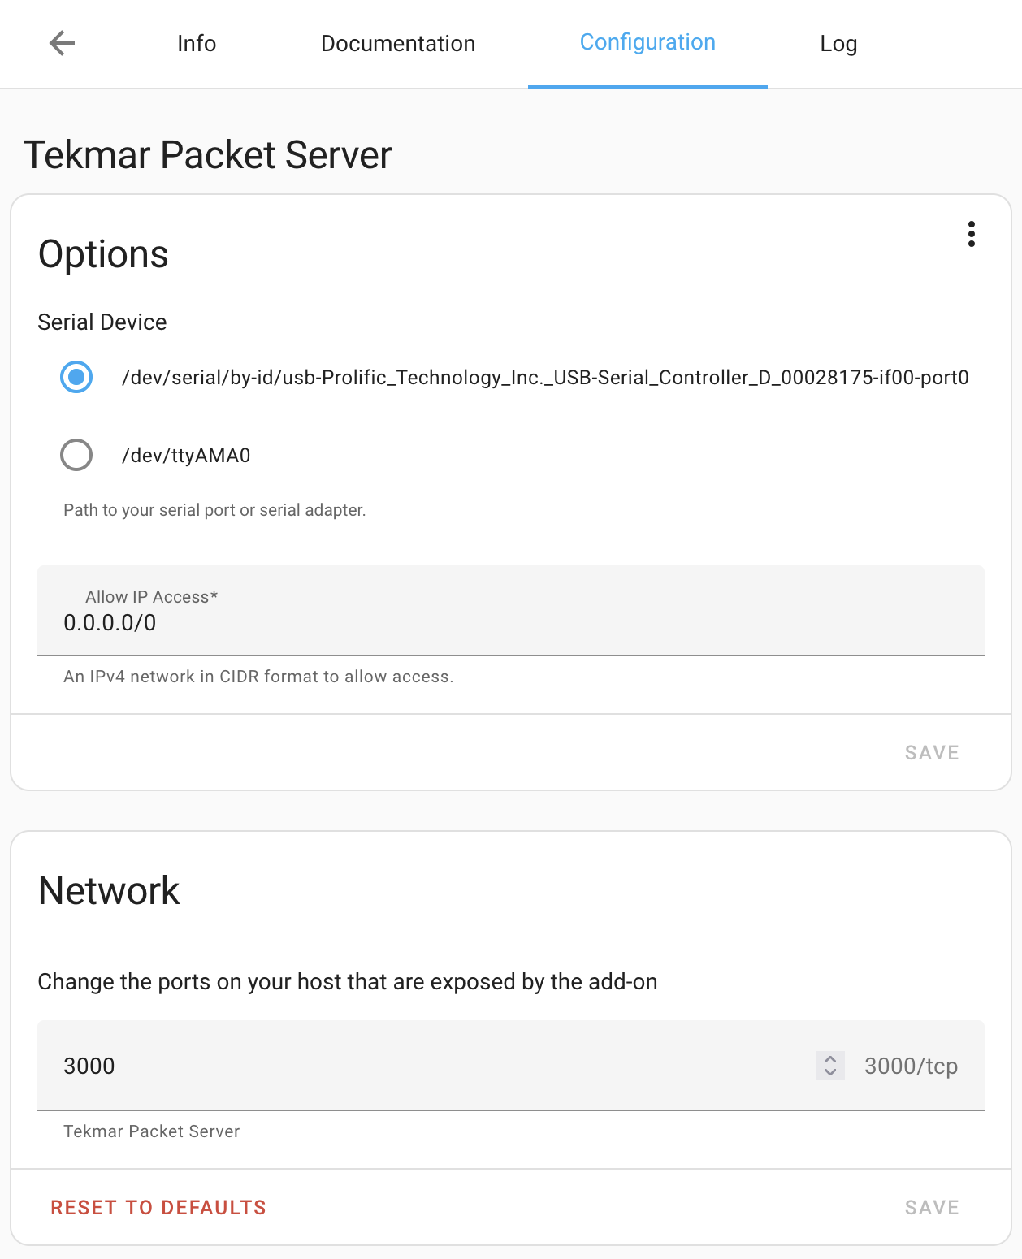The image size is (1022, 1259).
Task: Switch to the Info tab
Action: [197, 44]
